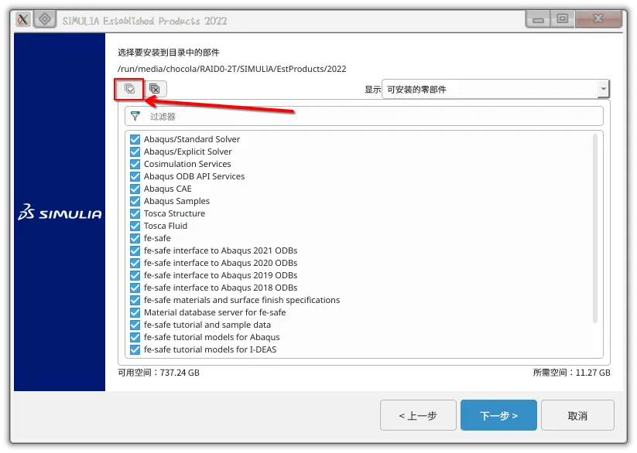Toggle Material database server for fe-safe
Viewport: 637px width, 453px height.
tap(135, 312)
